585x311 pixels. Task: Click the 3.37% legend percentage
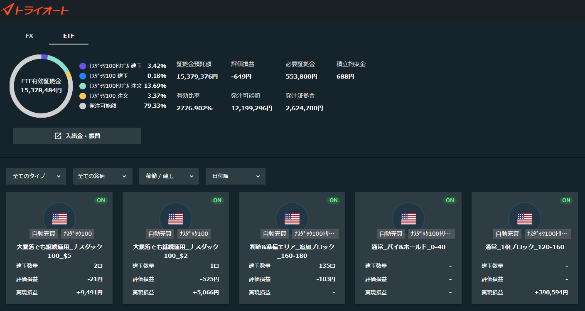click(157, 96)
